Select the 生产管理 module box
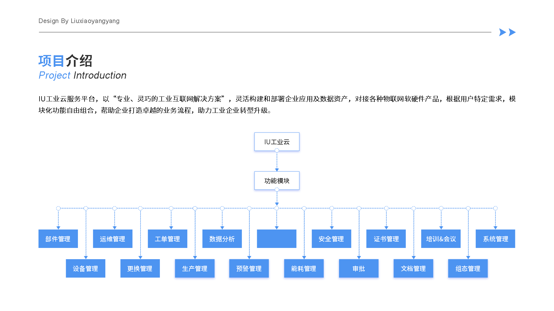The width and height of the screenshot is (554, 311). [x=194, y=268]
